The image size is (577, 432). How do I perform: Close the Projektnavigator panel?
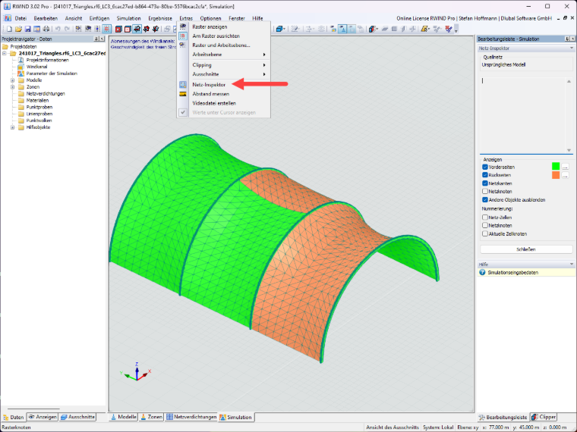click(x=102, y=39)
